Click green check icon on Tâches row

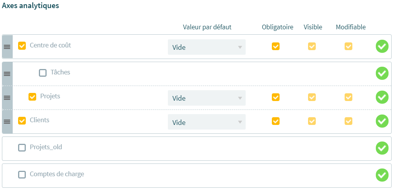pyautogui.click(x=382, y=73)
